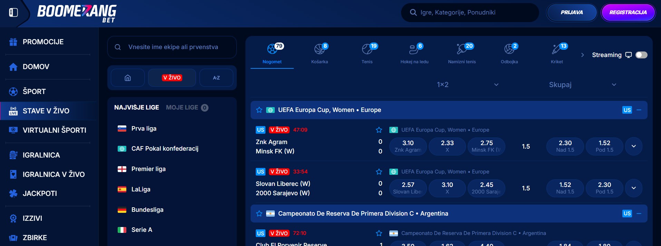Viewport: 661px width, 246px height.
Task: Collapse the sidebar with the panel icon
Action: coord(13,12)
